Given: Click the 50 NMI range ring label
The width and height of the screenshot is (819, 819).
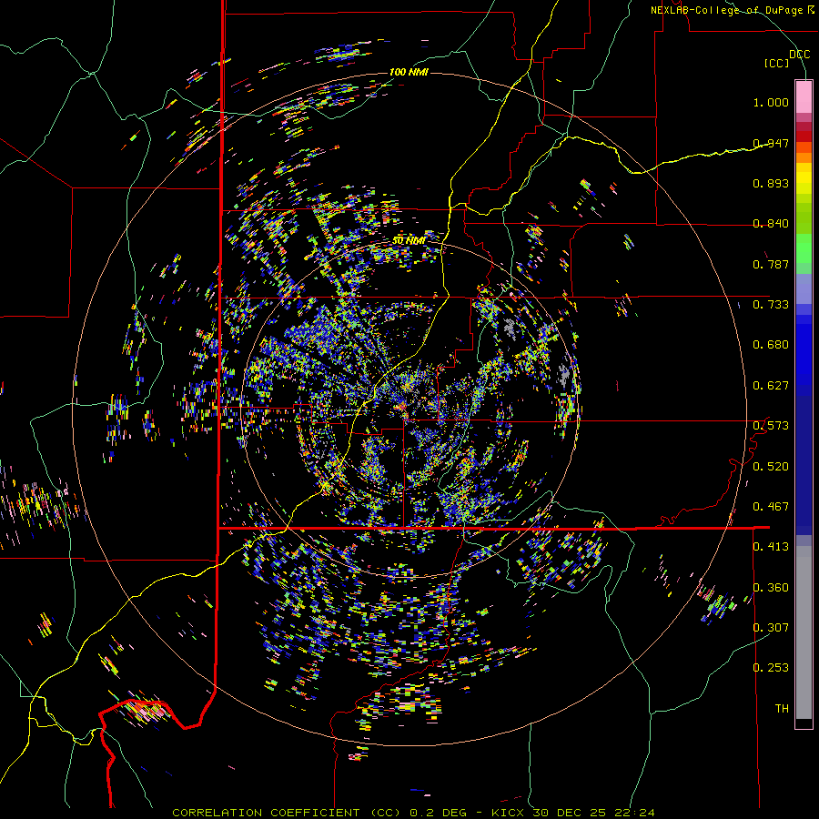Looking at the screenshot, I should (409, 241).
